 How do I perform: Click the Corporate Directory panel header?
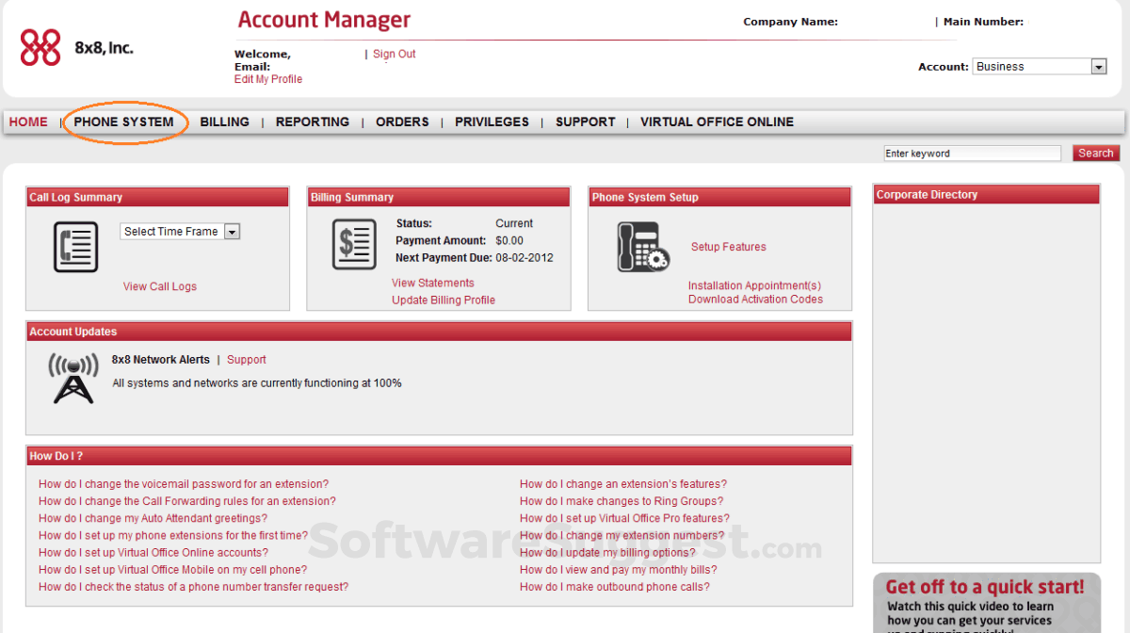click(986, 195)
